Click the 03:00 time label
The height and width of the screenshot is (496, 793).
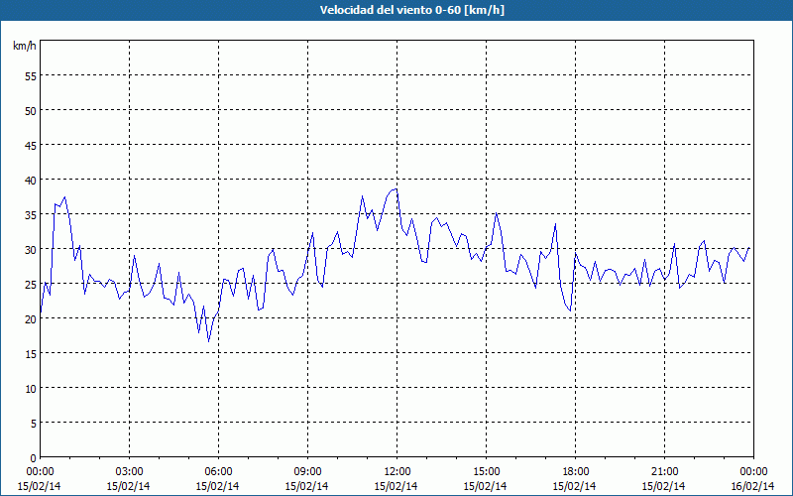click(130, 472)
